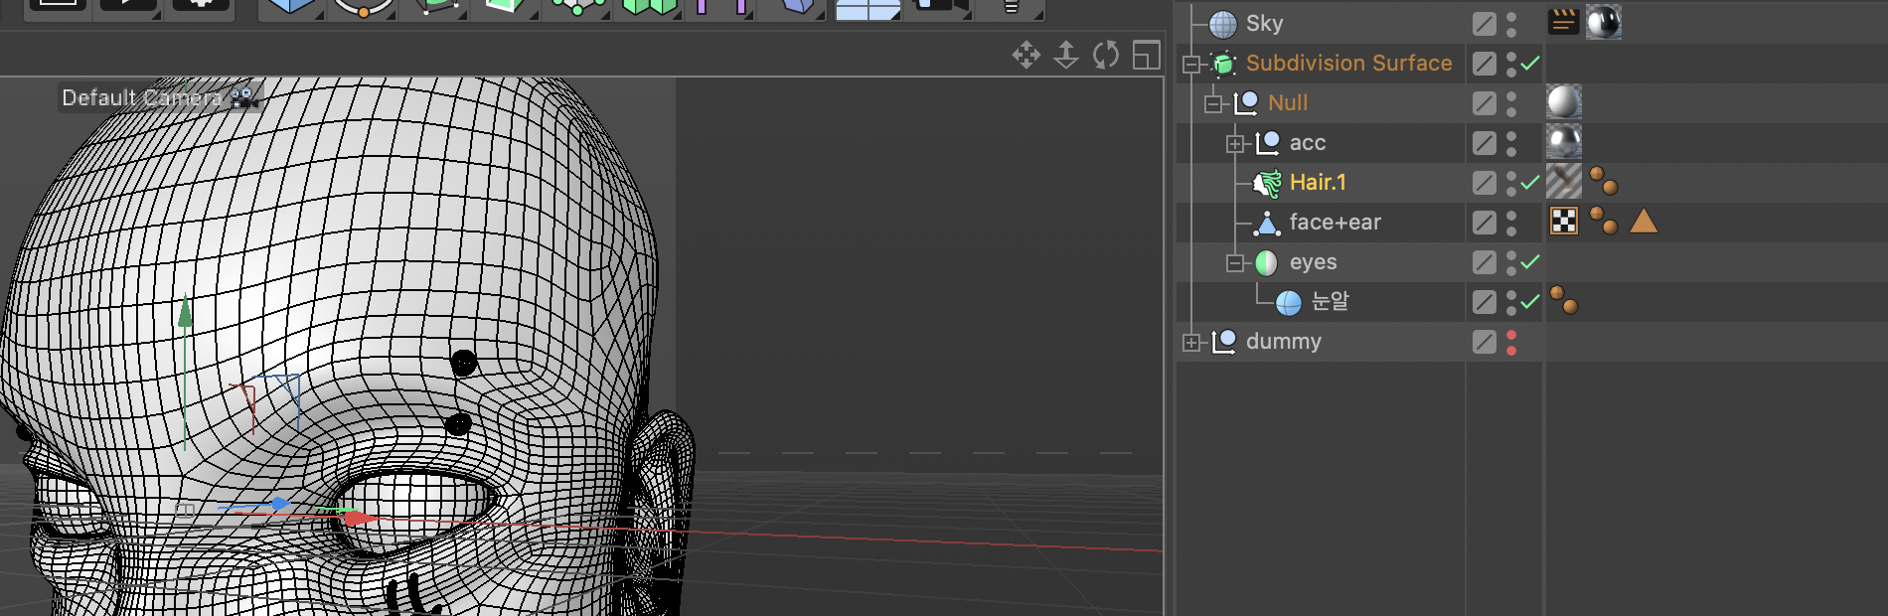Click the layer slash box for dummy
1888x616 pixels.
tap(1485, 342)
